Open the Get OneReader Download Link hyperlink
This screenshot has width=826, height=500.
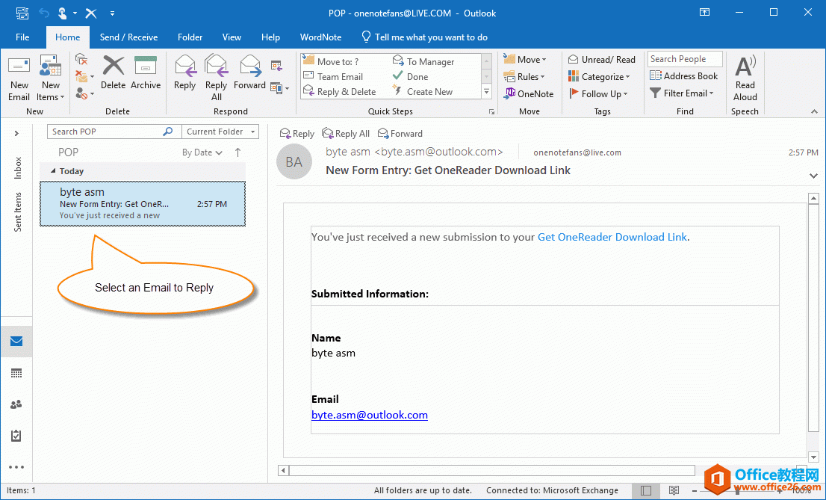pyautogui.click(x=612, y=237)
